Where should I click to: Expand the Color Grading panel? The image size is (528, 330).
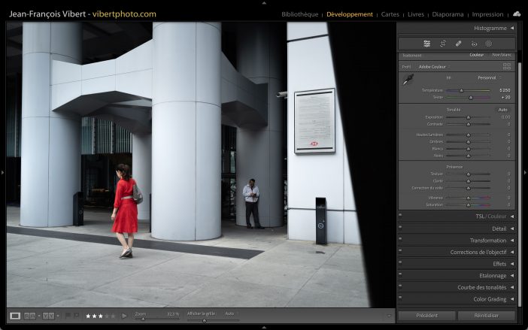click(489, 299)
